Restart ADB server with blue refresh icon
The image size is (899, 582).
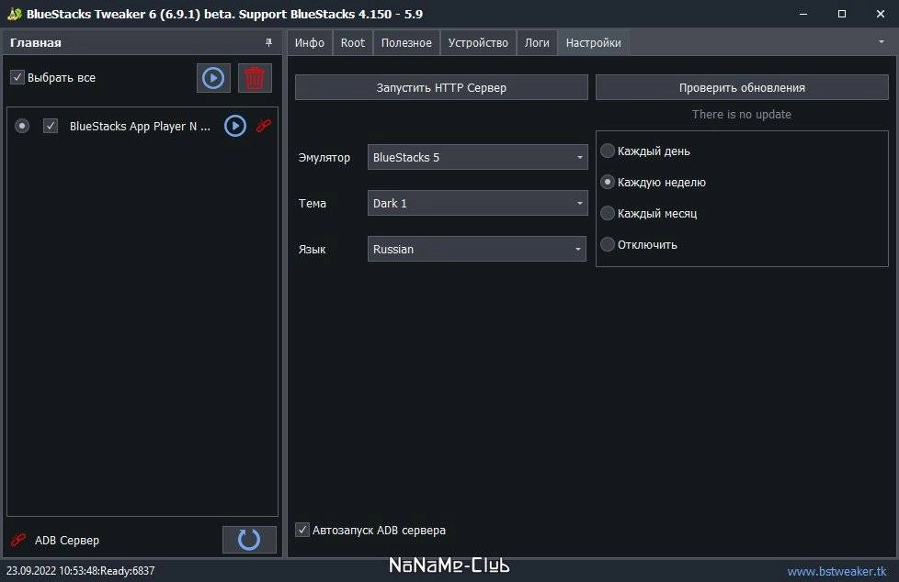249,540
